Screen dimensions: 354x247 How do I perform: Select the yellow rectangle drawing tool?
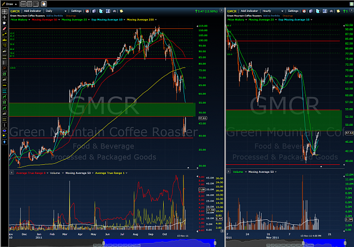pos(5,137)
